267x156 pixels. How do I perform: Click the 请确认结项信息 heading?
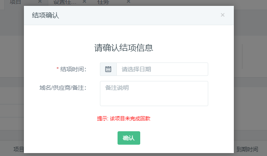(x=124, y=48)
